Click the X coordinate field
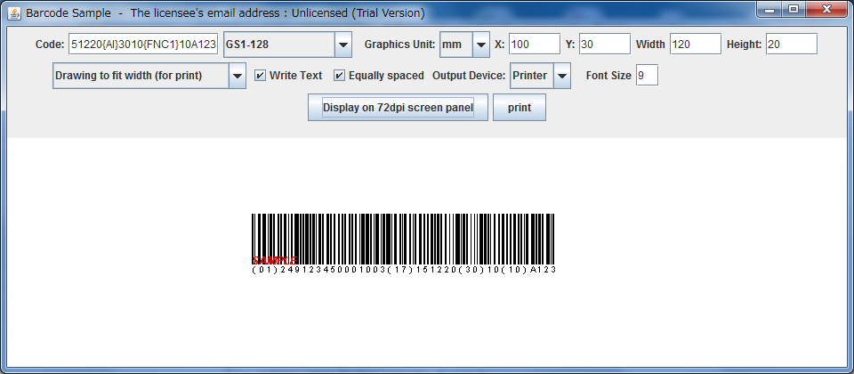Viewport: 854px width, 374px height. 535,45
